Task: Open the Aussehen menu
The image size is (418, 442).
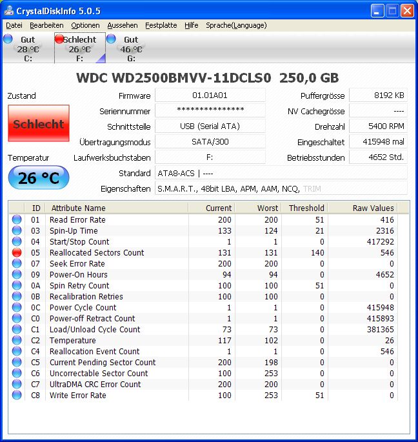Action: point(123,25)
